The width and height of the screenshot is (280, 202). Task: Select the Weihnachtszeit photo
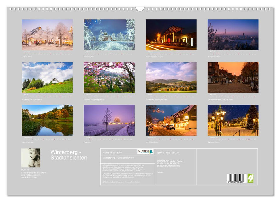(x=233, y=120)
